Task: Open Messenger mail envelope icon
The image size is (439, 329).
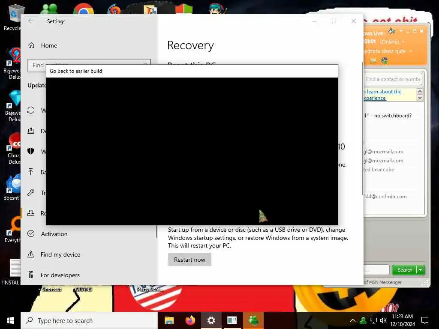Action: [x=373, y=60]
